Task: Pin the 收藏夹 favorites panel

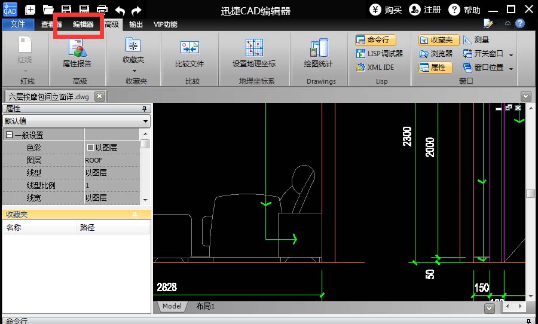Action: coord(135,215)
